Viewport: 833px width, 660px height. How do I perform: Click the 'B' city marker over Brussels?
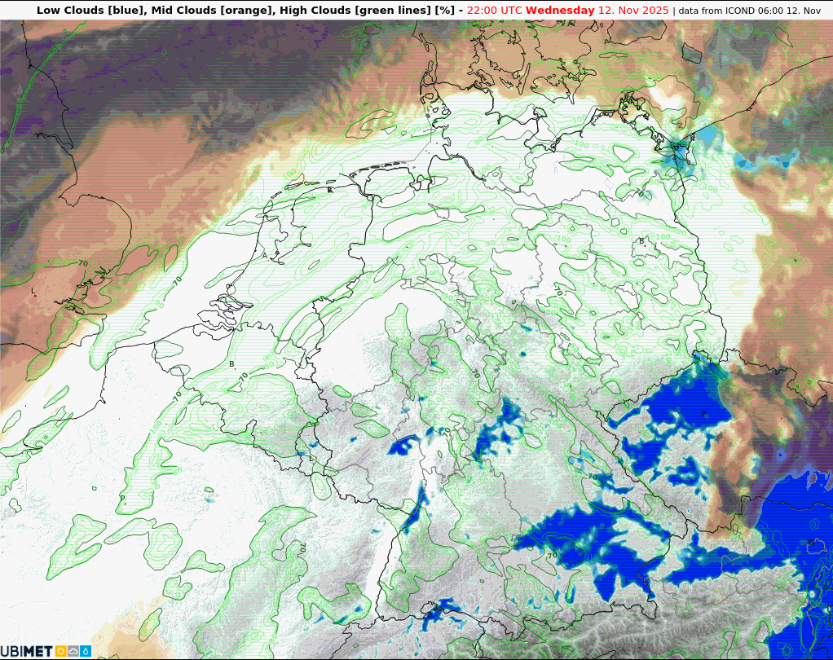[232, 364]
